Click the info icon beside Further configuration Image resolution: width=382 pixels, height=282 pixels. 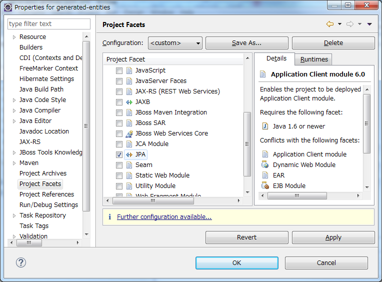(x=109, y=216)
